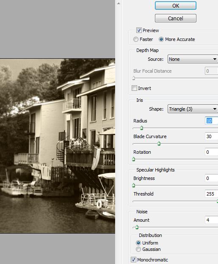Select Gaussian noise distribution

coord(138,249)
